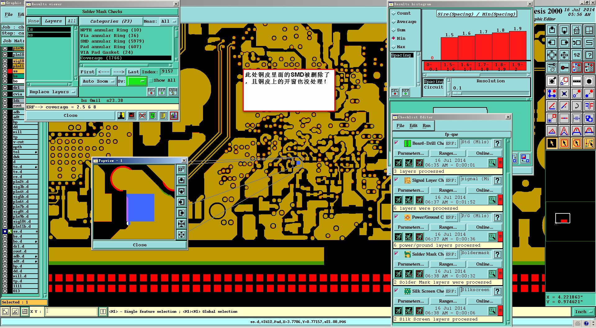Select the 1:2 zoom icon
The height and width of the screenshot is (328, 596).
pyautogui.click(x=576, y=55)
